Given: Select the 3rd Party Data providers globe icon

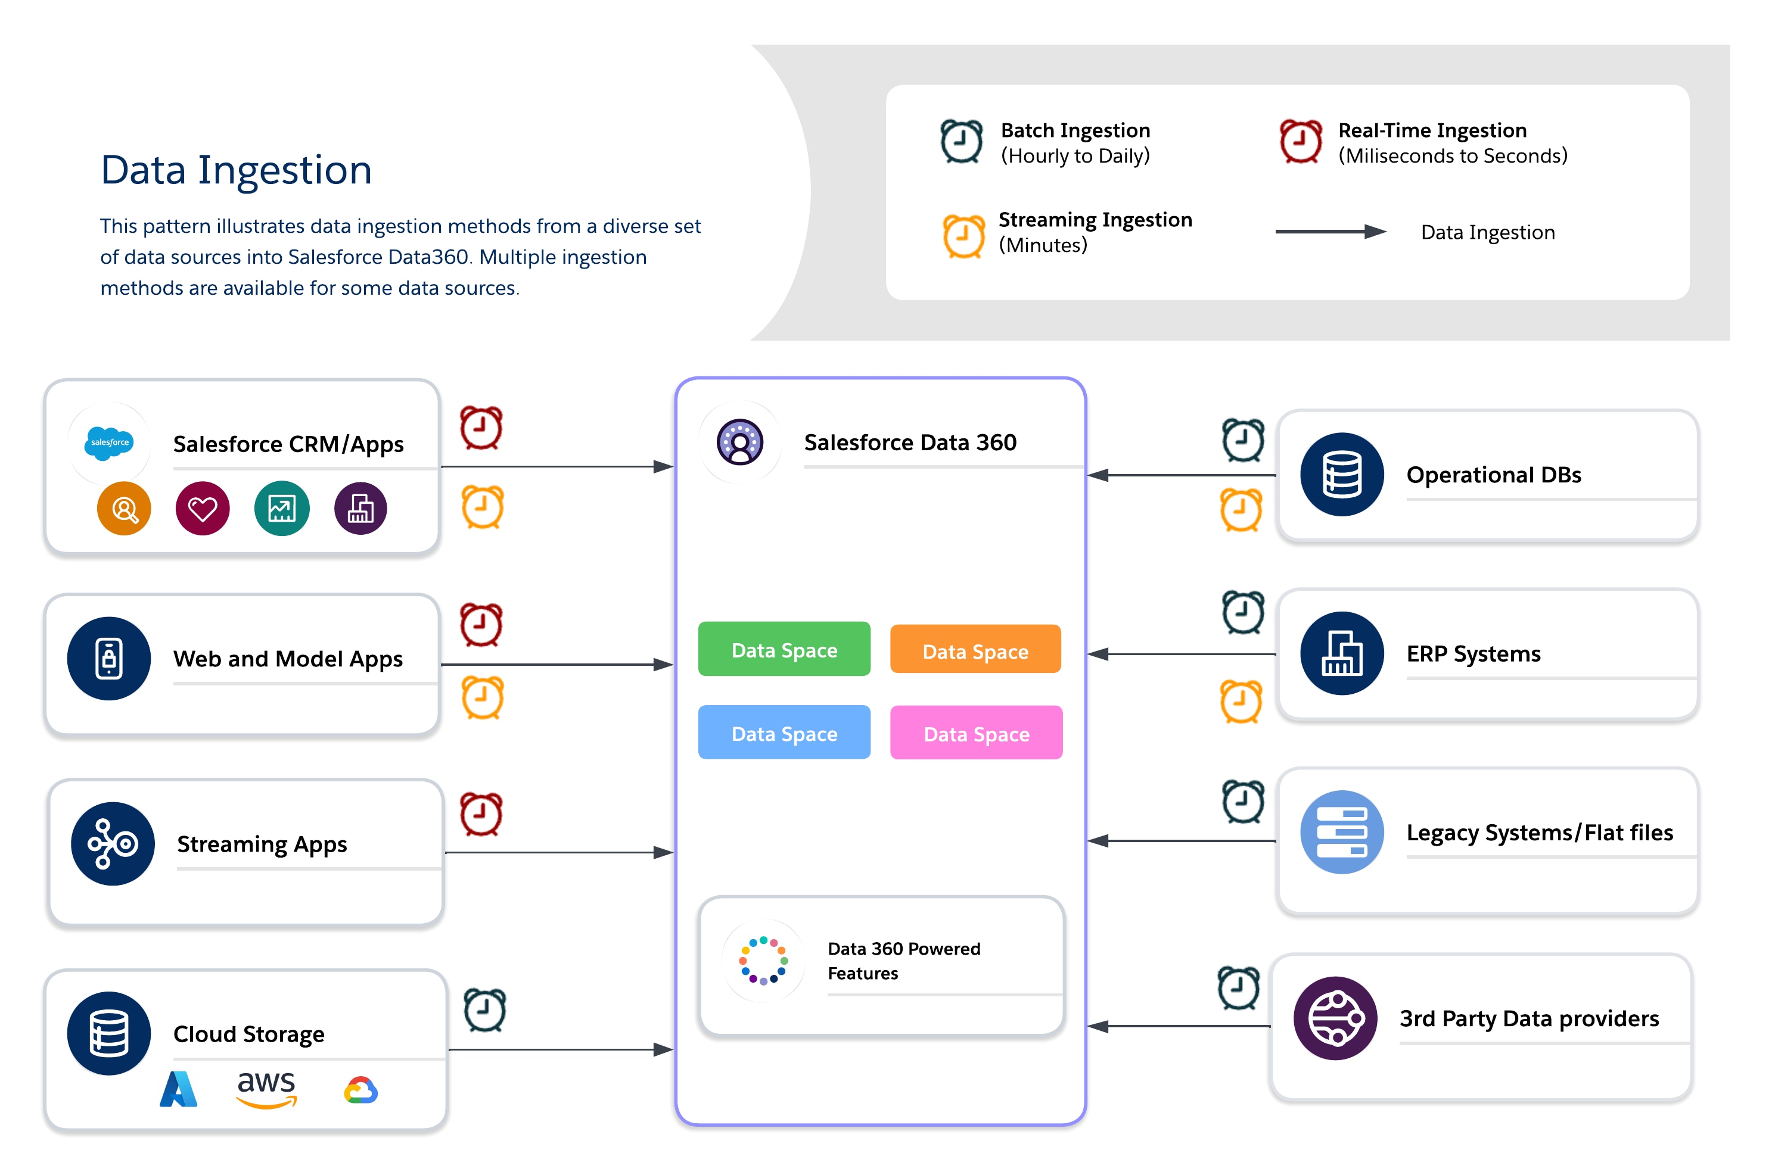Looking at the screenshot, I should point(1335,1019).
